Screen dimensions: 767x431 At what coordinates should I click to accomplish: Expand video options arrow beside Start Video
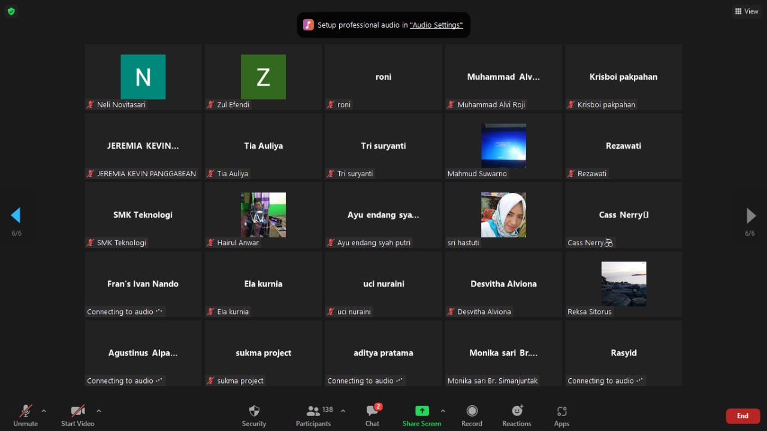[x=99, y=411]
